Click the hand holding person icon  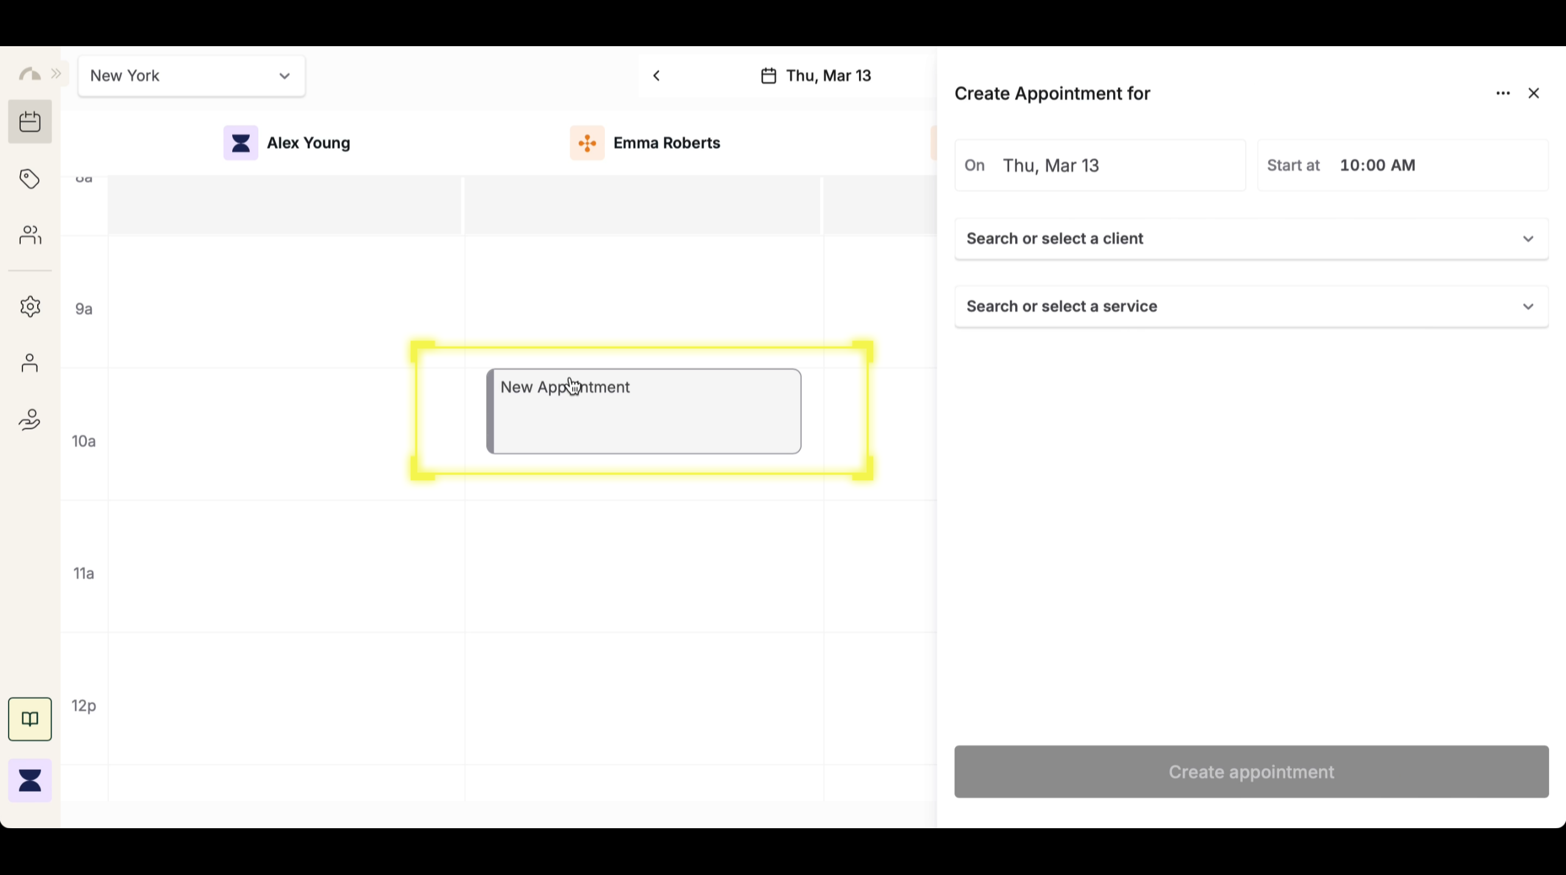coord(30,420)
